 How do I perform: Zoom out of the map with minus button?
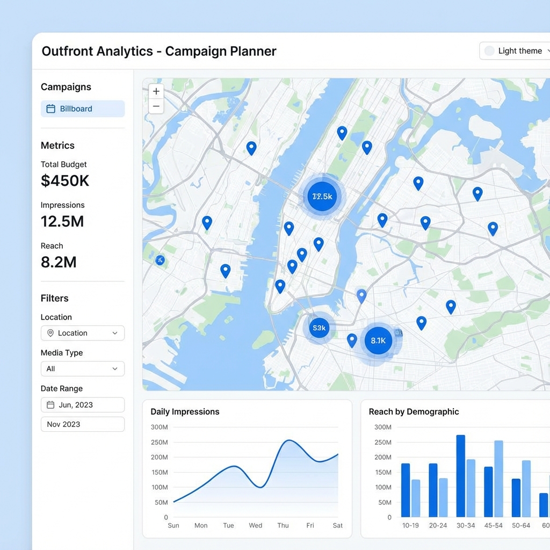tap(156, 106)
